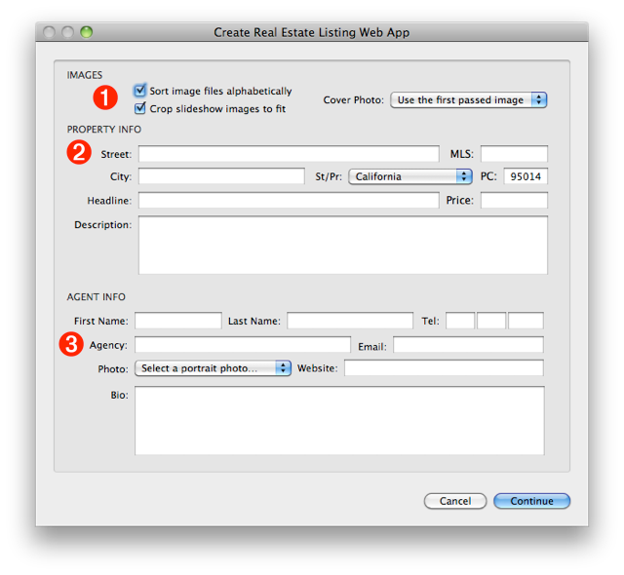Viewport: 624px width, 575px height.
Task: Click the City input field
Action: [x=221, y=176]
